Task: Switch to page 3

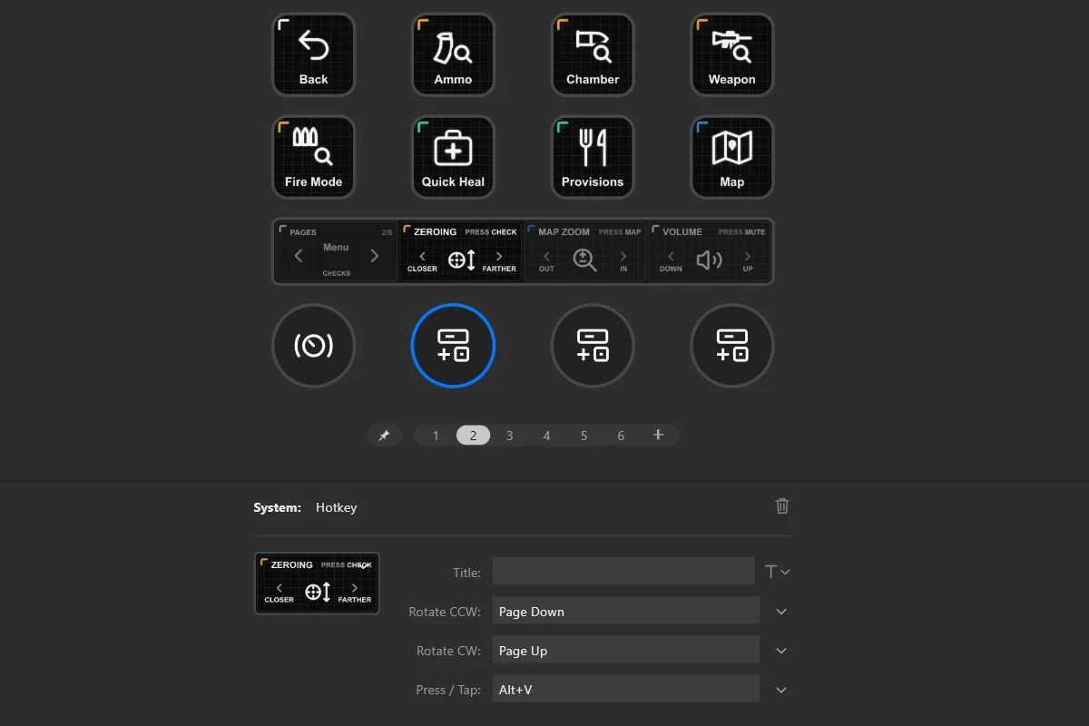Action: [x=509, y=436]
